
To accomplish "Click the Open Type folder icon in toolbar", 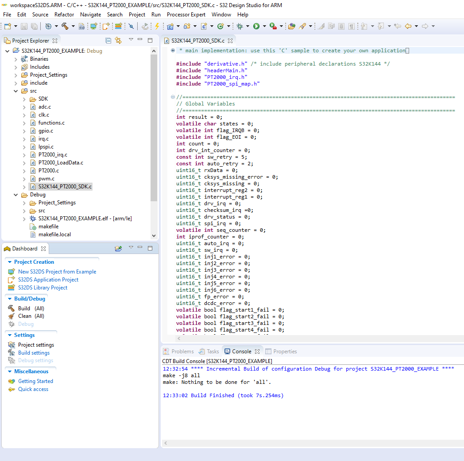I will click(x=291, y=26).
